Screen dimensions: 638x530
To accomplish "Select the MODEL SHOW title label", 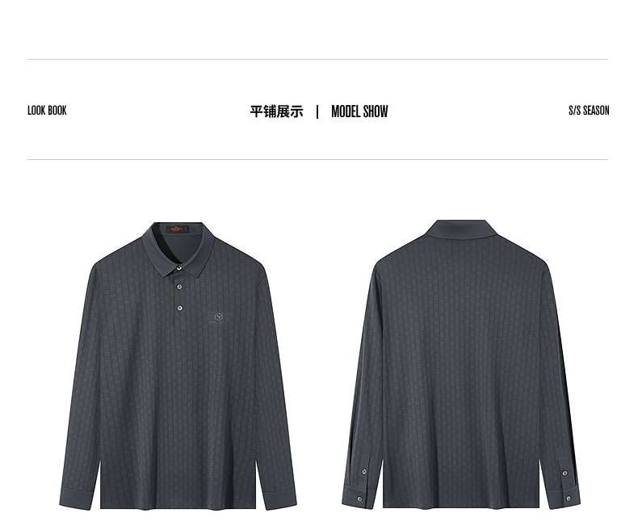I will [x=359, y=111].
